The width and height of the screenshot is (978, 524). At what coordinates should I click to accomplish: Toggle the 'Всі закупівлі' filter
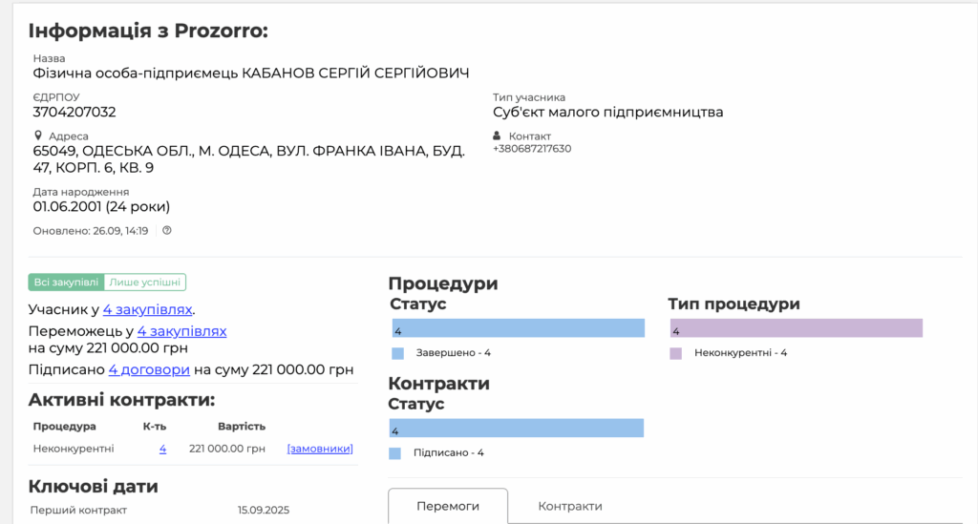65,283
